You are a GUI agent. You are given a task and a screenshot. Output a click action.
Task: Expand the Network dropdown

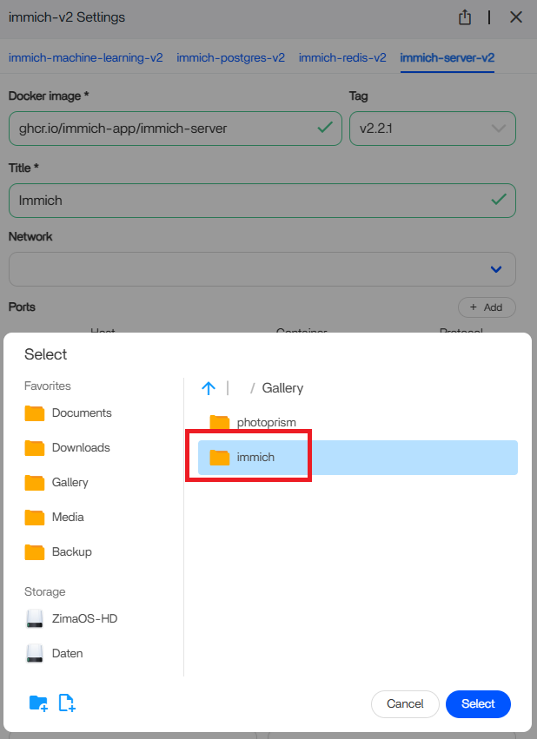(x=496, y=269)
